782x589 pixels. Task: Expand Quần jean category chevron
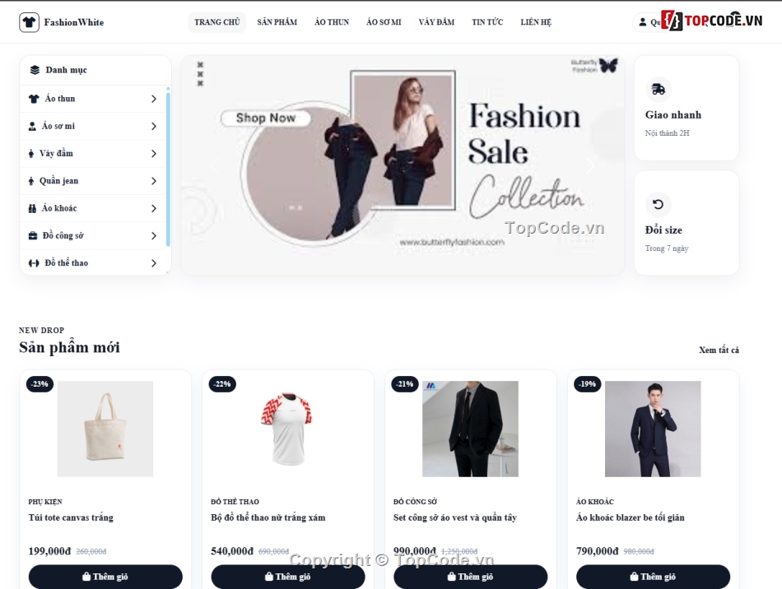point(154,181)
